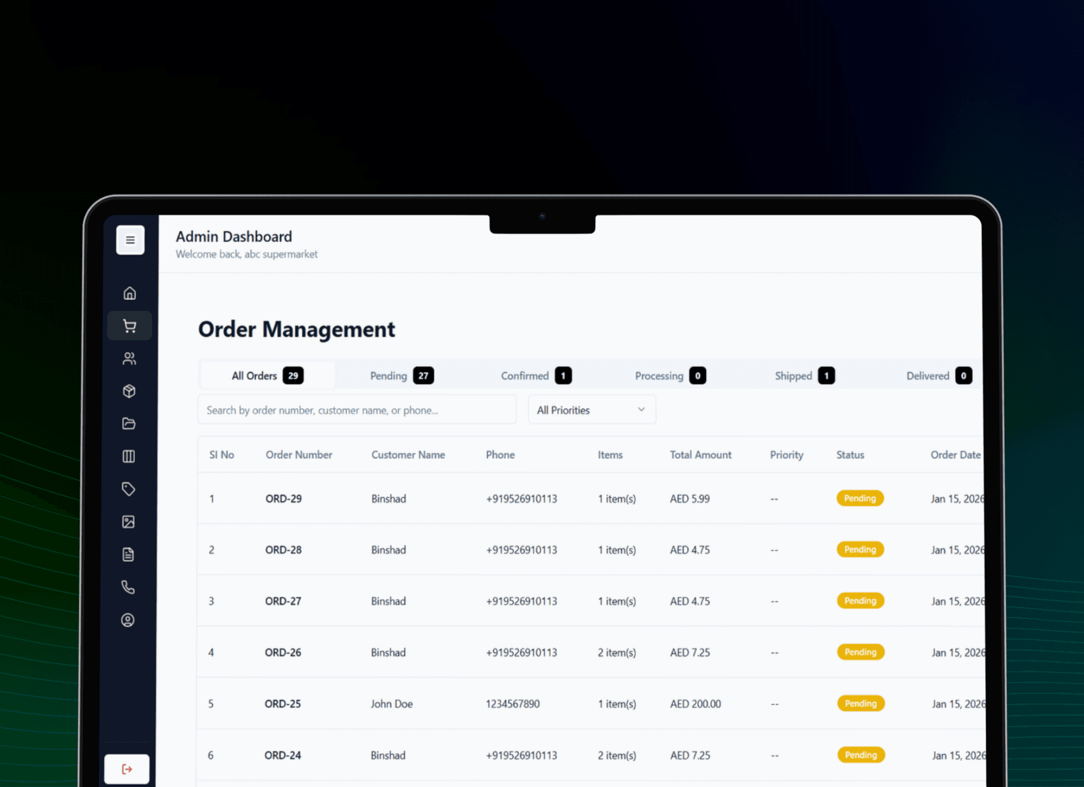Open the Home dashboard icon

click(129, 293)
